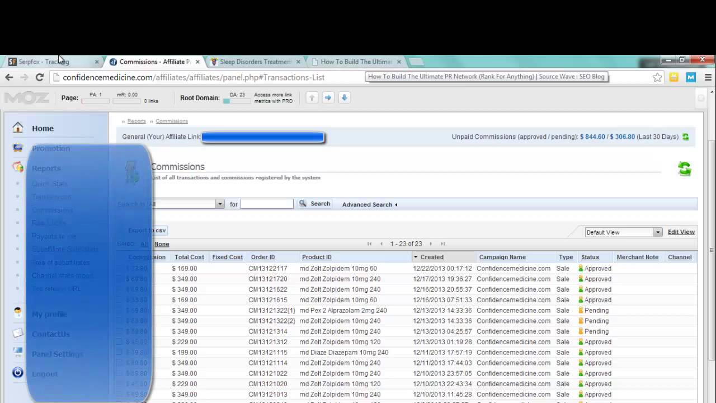Select the Commissions - Affiliate Panel tab

coord(155,62)
